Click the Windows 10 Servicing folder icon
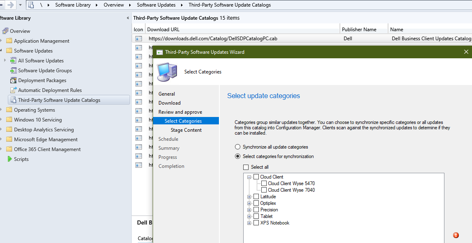This screenshot has width=472, height=243. (x=9, y=119)
